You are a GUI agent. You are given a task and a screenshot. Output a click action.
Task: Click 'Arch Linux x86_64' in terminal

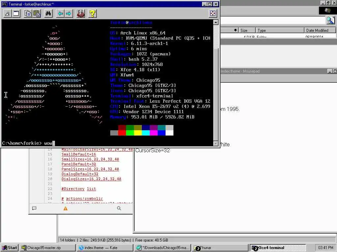point(143,33)
